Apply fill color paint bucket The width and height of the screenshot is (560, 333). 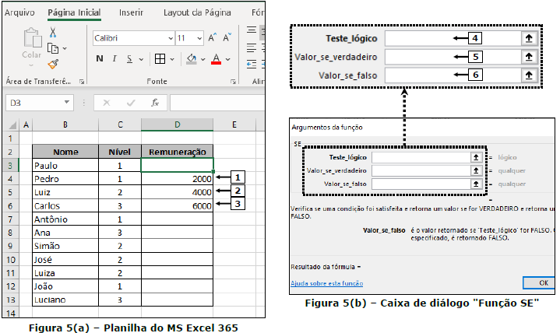[192, 59]
